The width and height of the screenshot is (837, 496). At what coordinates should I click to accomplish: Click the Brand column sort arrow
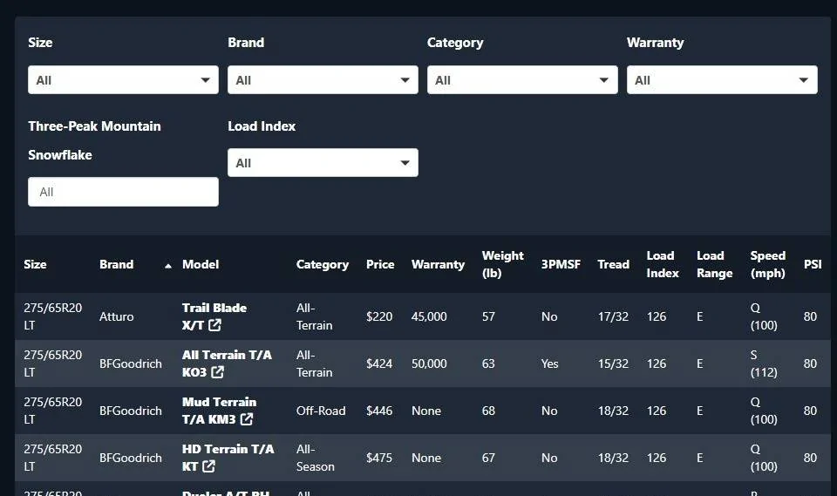click(x=168, y=265)
